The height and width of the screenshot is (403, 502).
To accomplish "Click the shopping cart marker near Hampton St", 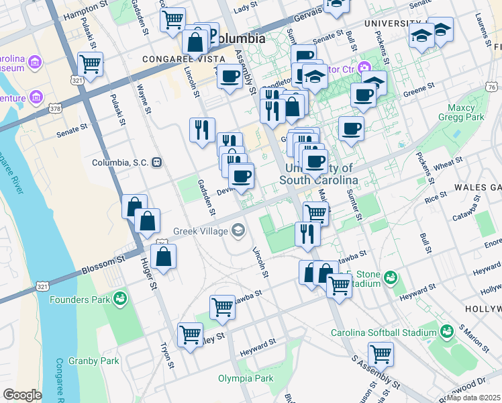I will pos(172,20).
